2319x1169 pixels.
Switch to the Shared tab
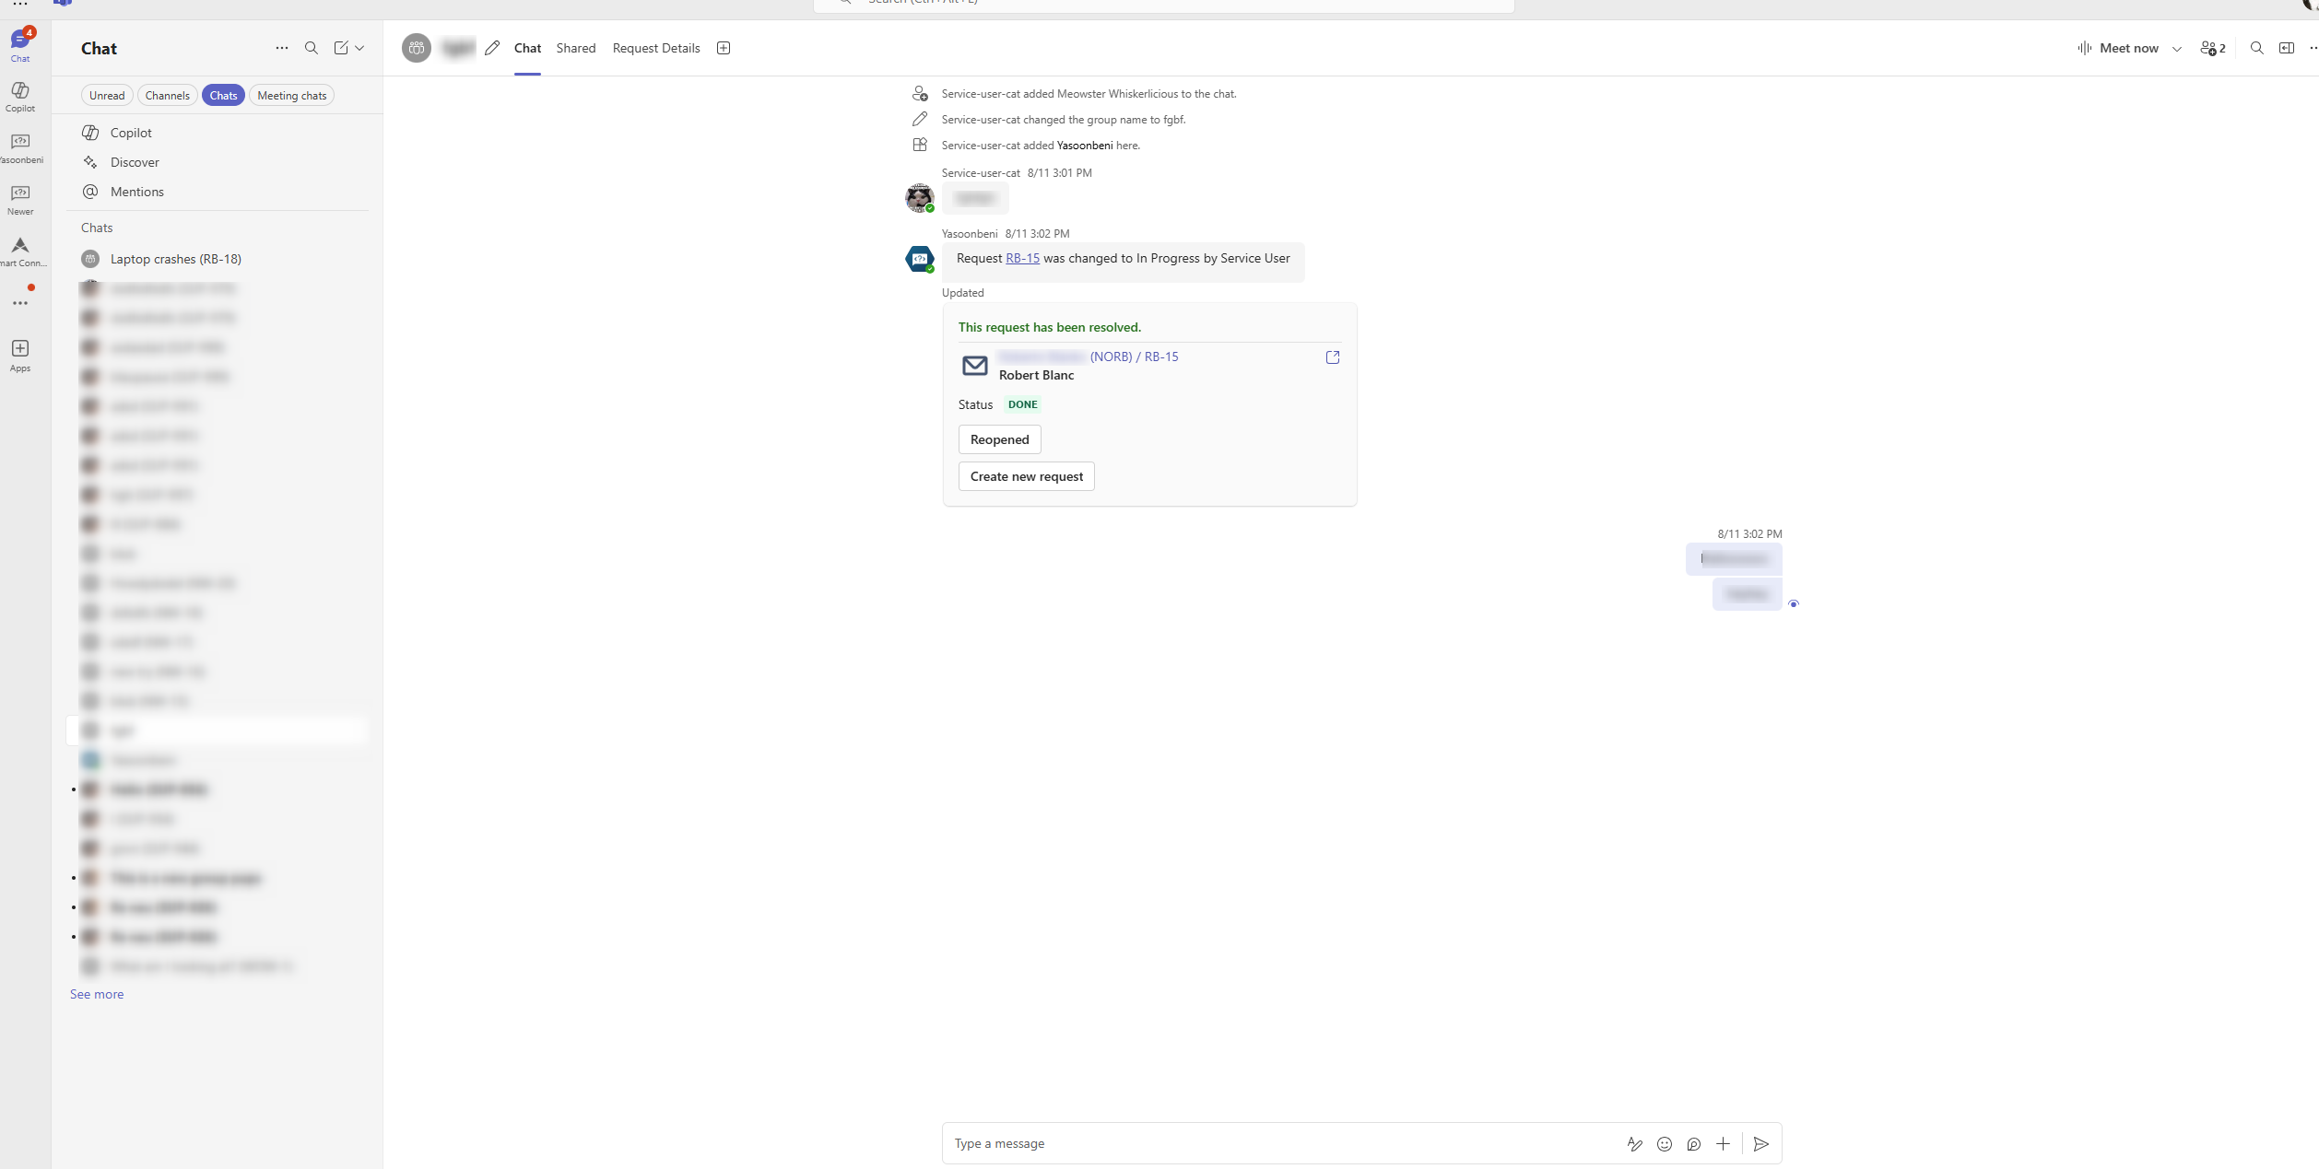(576, 48)
